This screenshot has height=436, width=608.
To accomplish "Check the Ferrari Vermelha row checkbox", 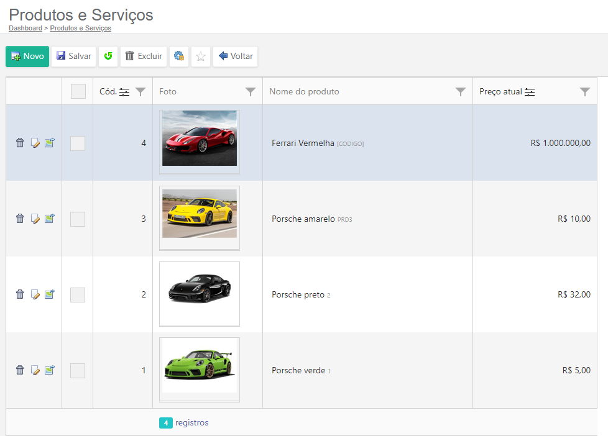I will coord(78,143).
